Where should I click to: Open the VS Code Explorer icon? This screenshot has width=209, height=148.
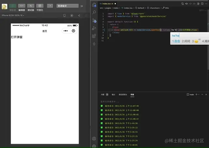(94, 5)
